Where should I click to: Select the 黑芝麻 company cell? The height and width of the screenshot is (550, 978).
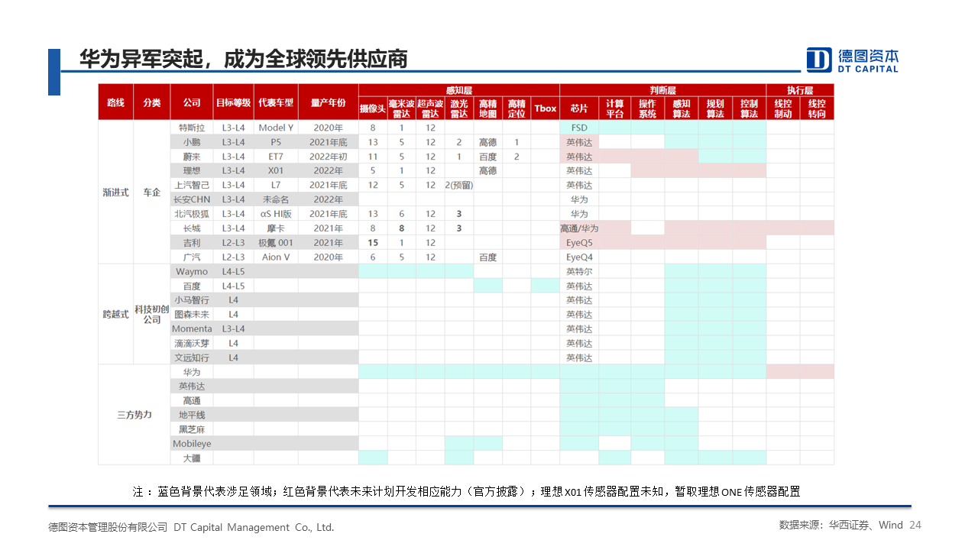pyautogui.click(x=192, y=429)
